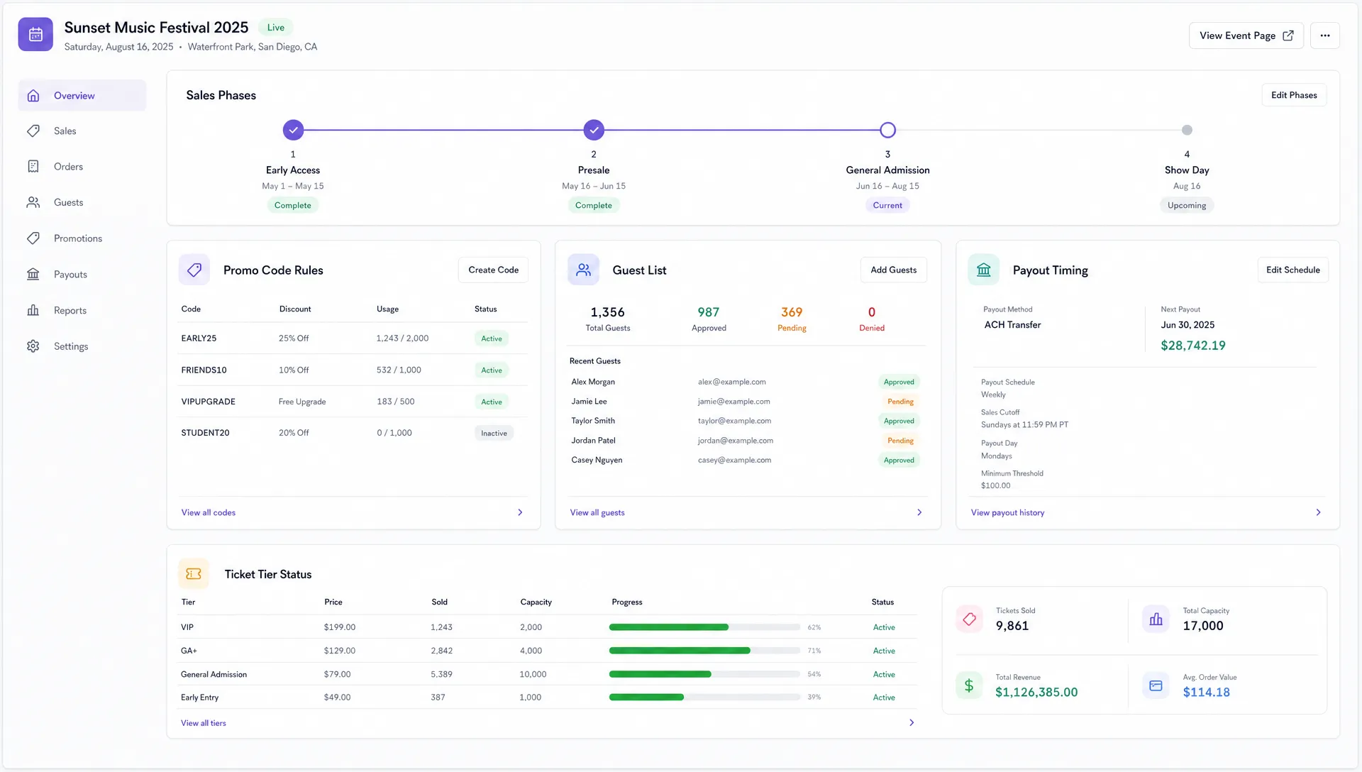
Task: Click the $28,742.19 next payout amount
Action: click(1192, 346)
